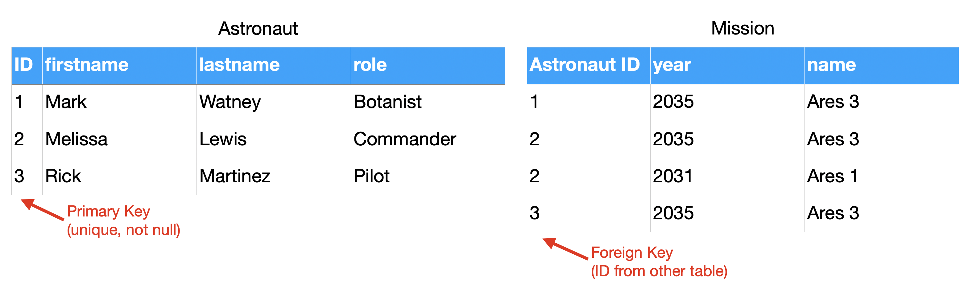The width and height of the screenshot is (968, 295).
Task: Click the year column header
Action: coord(672,65)
